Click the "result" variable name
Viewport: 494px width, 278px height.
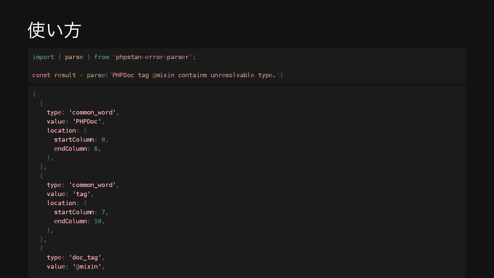65,75
